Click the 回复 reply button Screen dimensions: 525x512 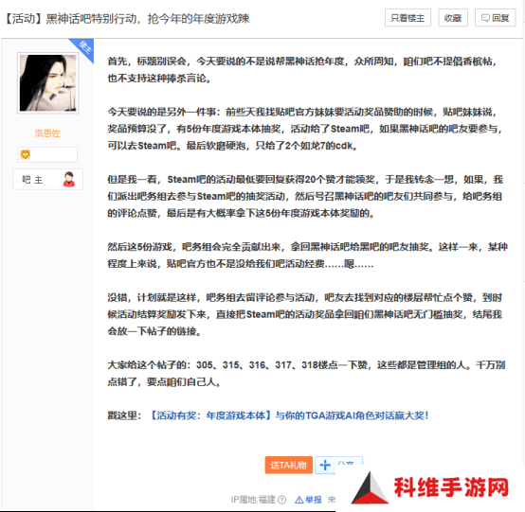coord(496,18)
